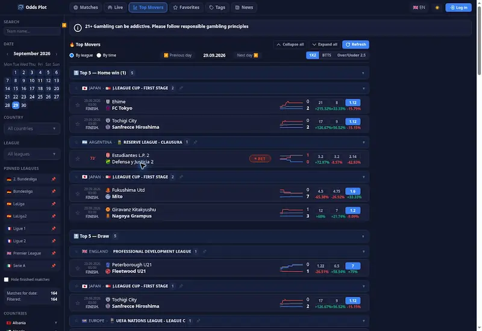This screenshot has width=482, height=331.
Task: Open the Tags tab
Action: (217, 7)
